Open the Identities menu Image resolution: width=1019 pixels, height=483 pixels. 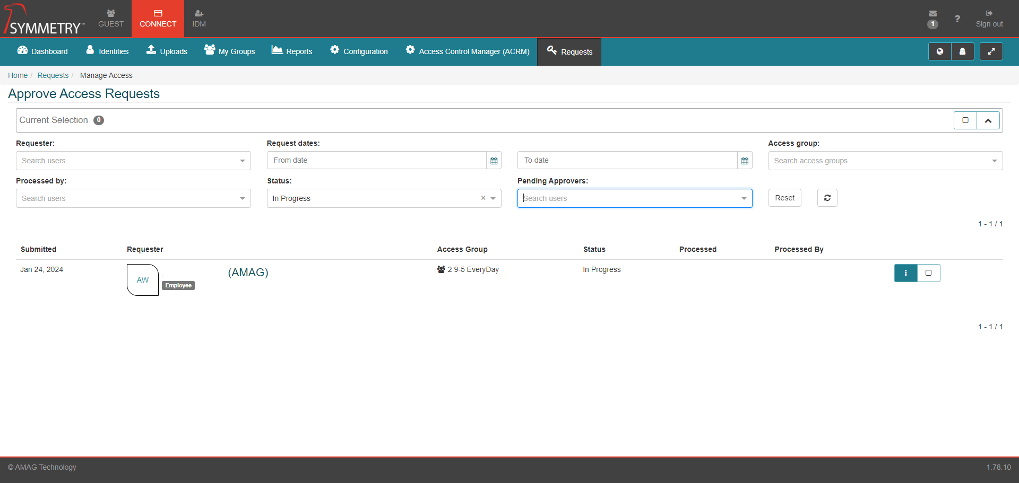107,51
